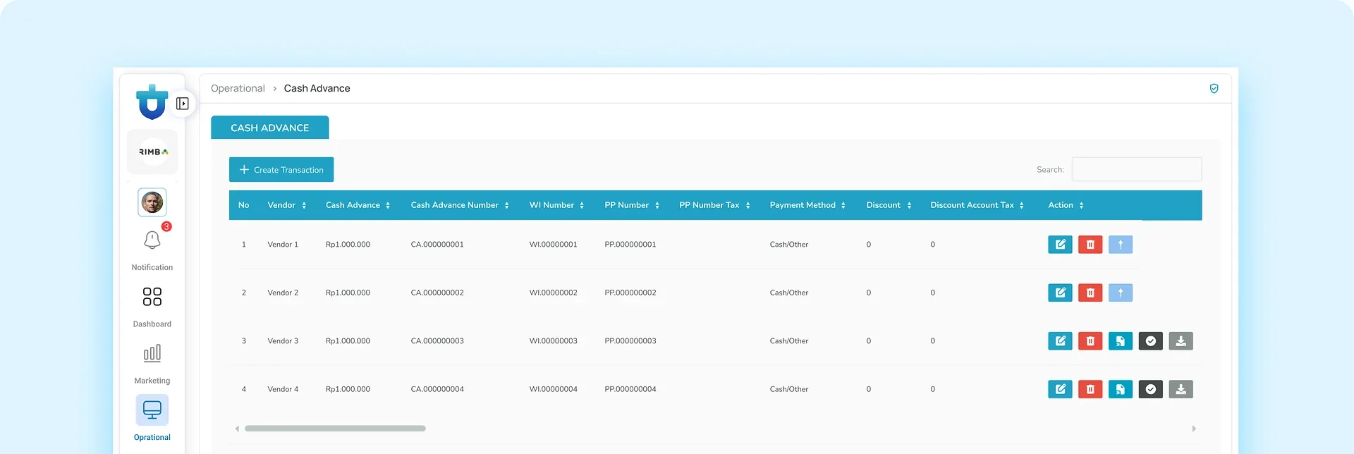The image size is (1354, 454).
Task: Click Cash/Other in Vendor 1 row
Action: pos(789,245)
